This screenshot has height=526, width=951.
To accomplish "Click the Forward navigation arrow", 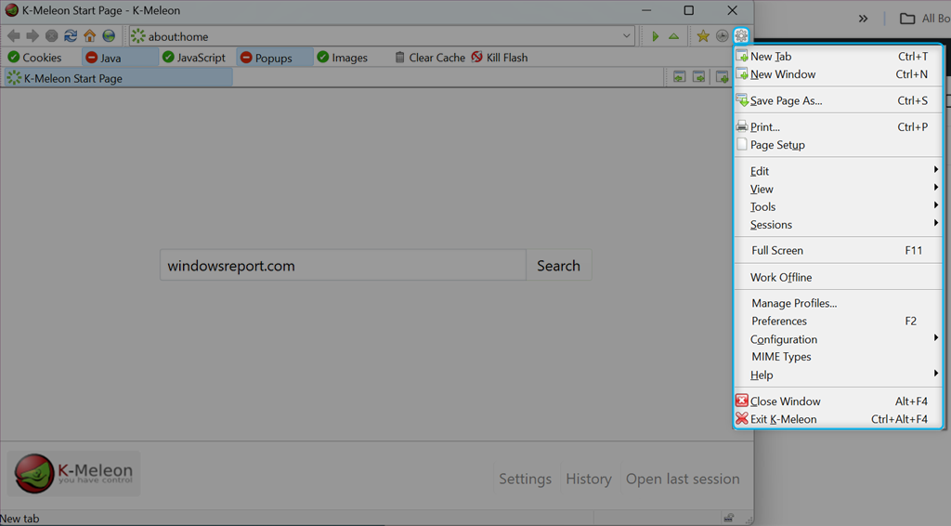I will 33,36.
